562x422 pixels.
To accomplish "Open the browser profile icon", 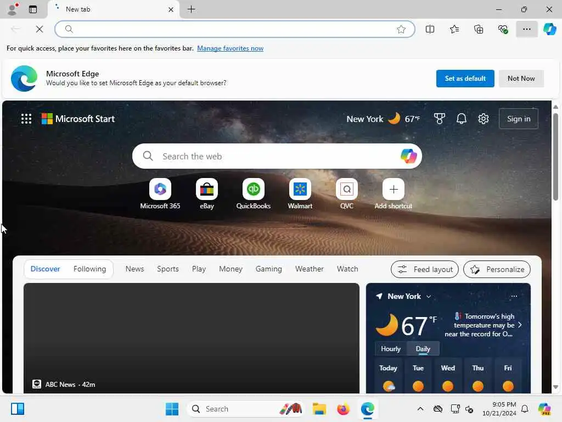I will [x=12, y=9].
